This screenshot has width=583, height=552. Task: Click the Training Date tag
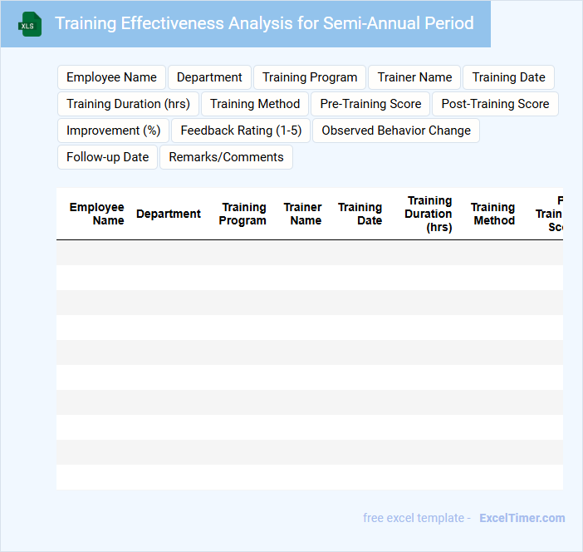pos(508,77)
